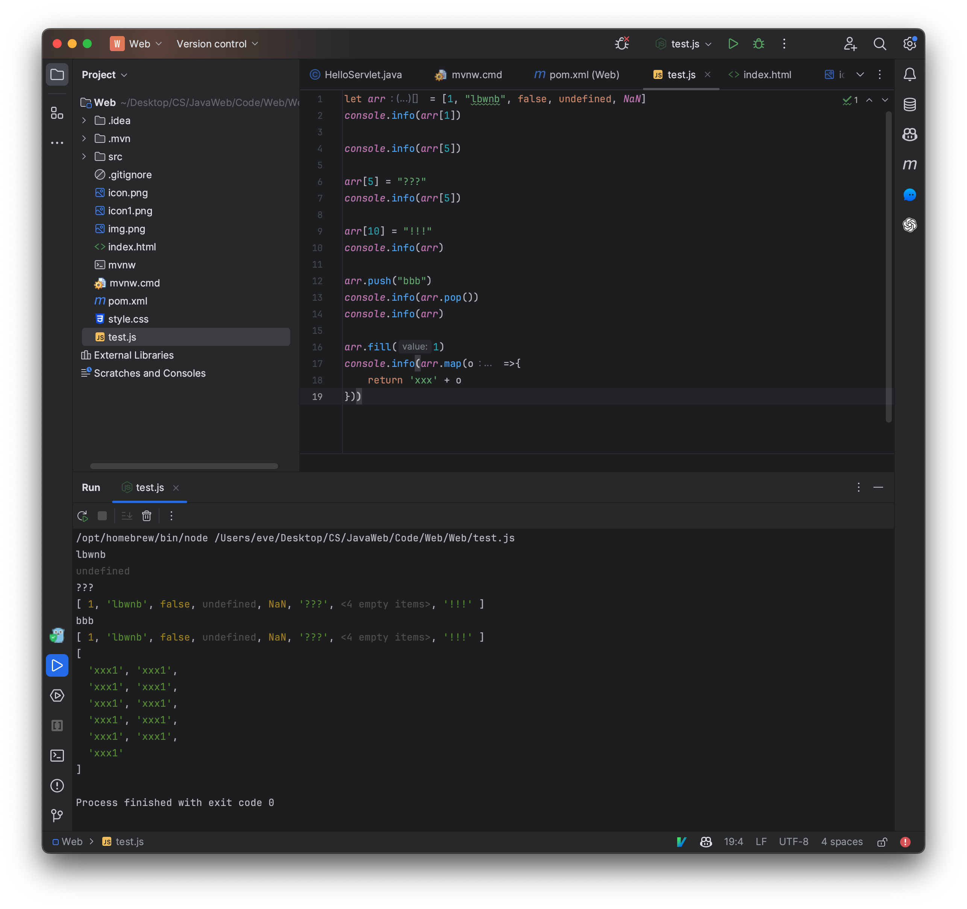Open Run toolbar more options
The image size is (967, 909).
[x=171, y=516]
